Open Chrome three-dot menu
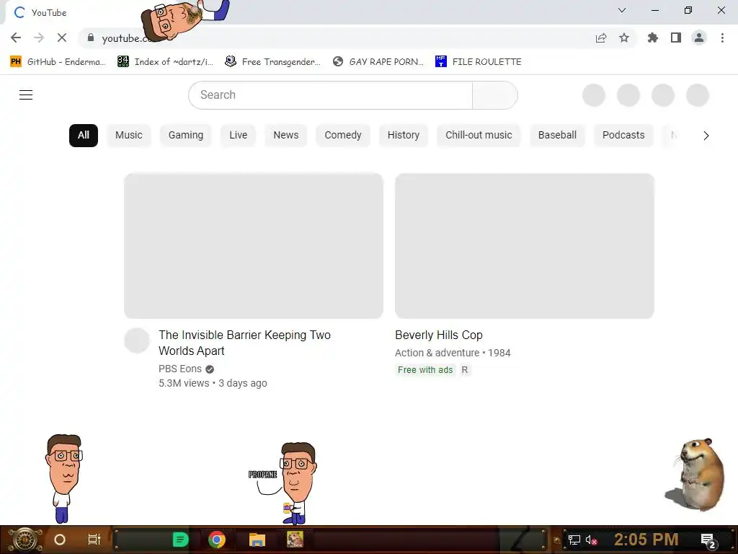 pyautogui.click(x=722, y=38)
